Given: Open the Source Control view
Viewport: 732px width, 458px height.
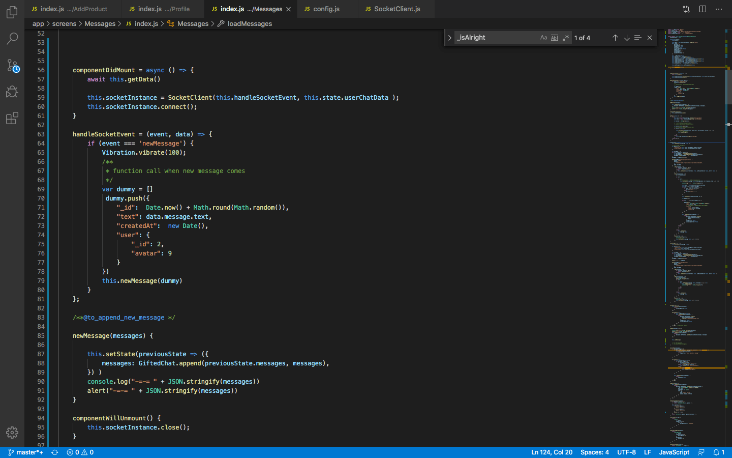Looking at the screenshot, I should pyautogui.click(x=12, y=65).
